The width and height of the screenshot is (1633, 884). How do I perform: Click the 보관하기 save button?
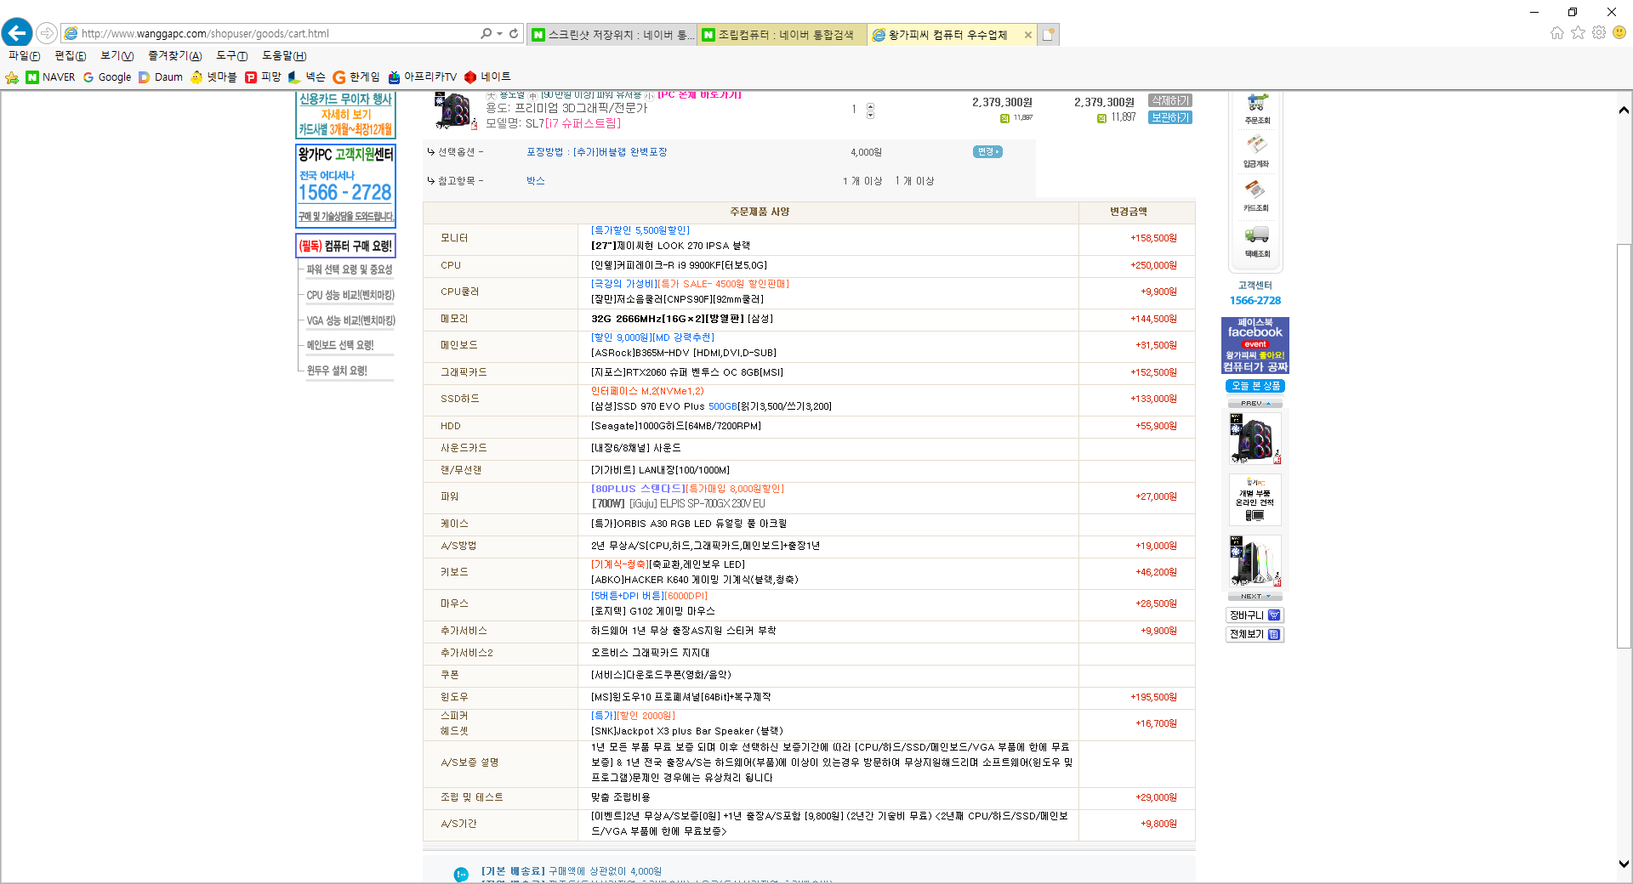tap(1170, 117)
